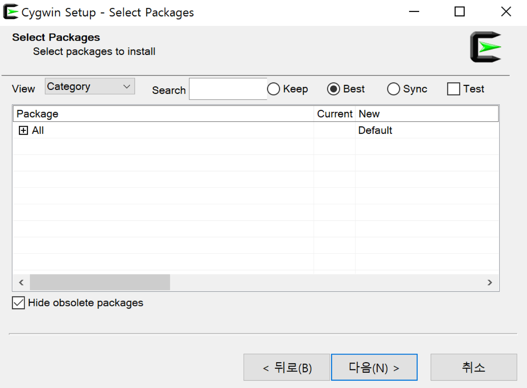Click the 다음(N) next button
Screen dimensions: 527x388
[374, 367]
